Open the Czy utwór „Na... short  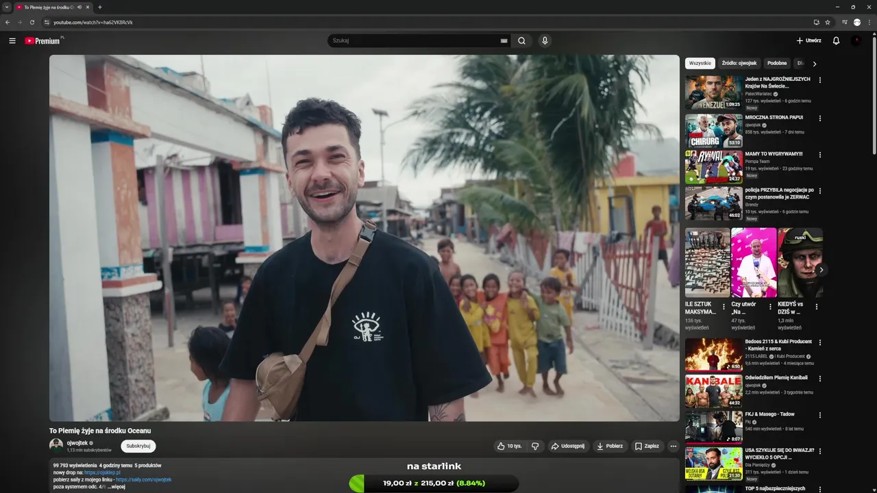[x=754, y=263]
